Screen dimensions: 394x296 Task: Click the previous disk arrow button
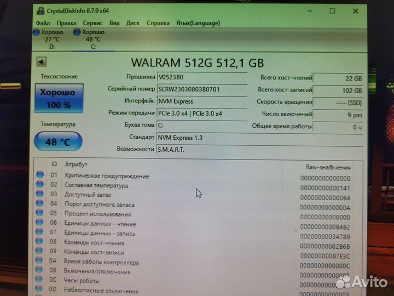(x=42, y=61)
